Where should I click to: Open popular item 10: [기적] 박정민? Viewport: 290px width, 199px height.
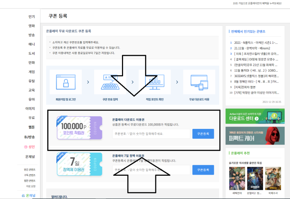click(x=257, y=93)
